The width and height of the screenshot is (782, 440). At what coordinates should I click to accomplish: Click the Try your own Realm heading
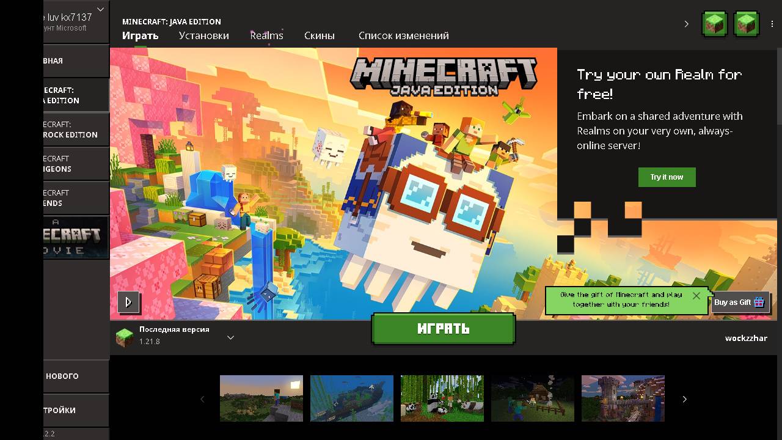659,84
